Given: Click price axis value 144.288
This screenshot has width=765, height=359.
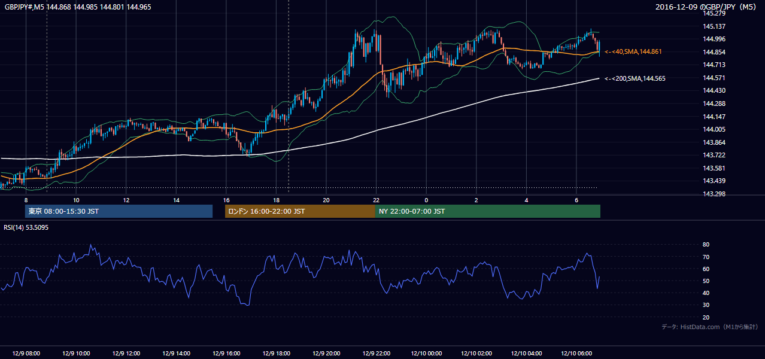Looking at the screenshot, I should click(x=715, y=104).
